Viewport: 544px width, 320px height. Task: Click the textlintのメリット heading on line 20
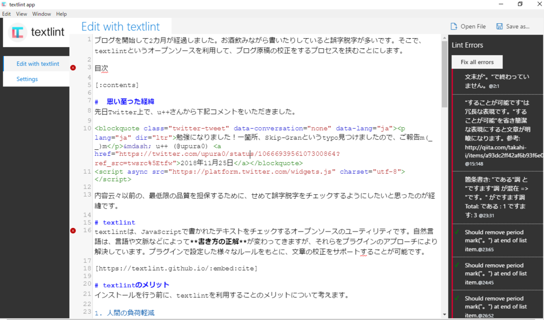(x=136, y=285)
